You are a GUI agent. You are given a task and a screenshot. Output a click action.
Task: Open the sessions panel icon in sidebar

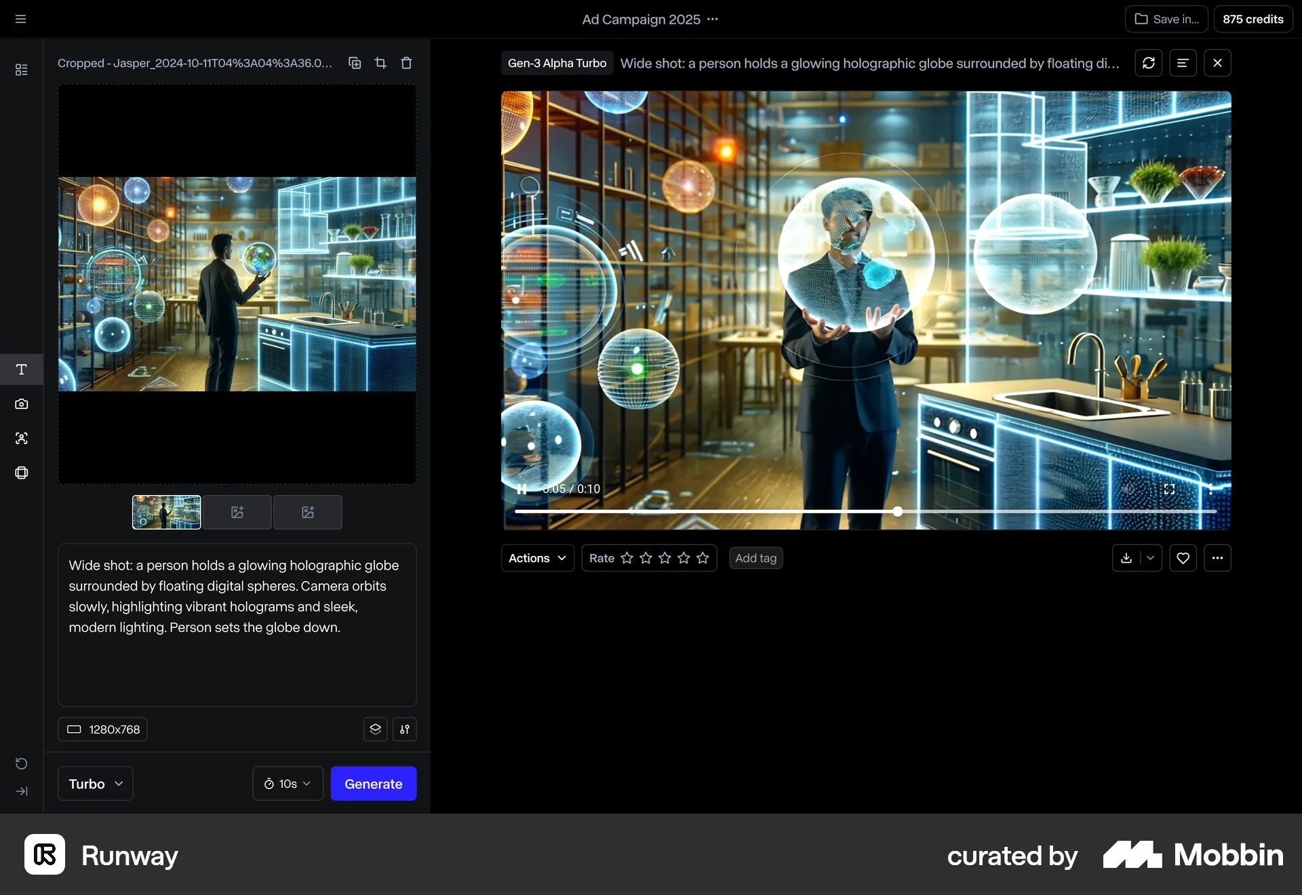point(21,70)
